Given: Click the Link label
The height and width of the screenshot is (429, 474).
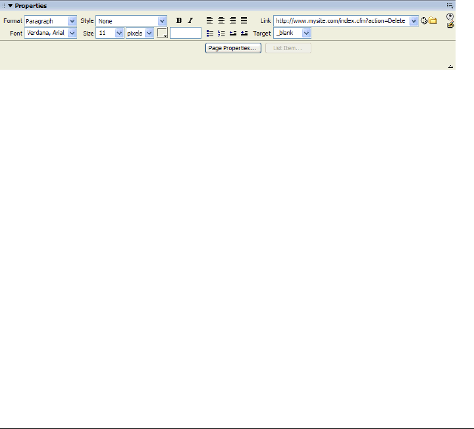Looking at the screenshot, I should point(266,21).
